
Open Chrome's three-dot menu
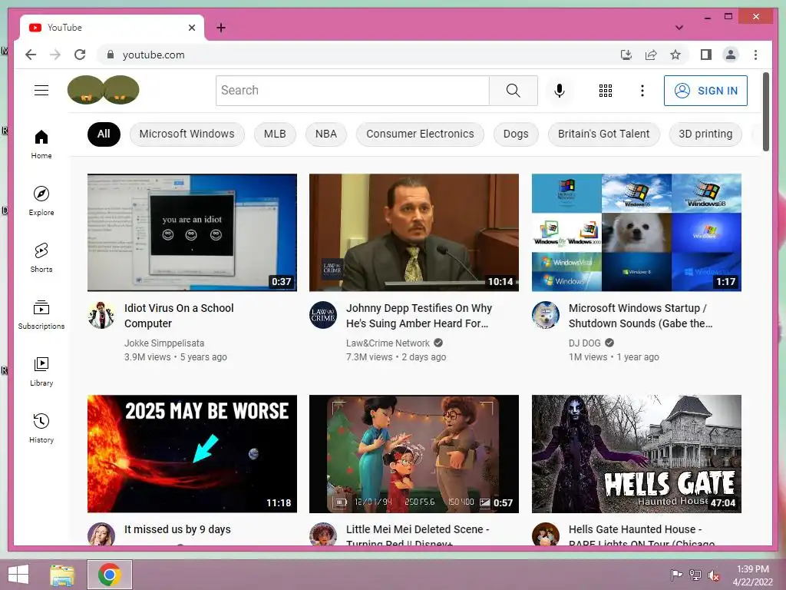pos(755,55)
